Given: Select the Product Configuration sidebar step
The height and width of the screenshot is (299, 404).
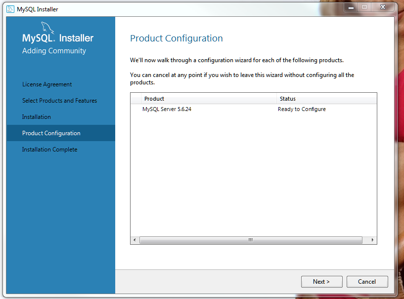Looking at the screenshot, I should pyautogui.click(x=61, y=133).
